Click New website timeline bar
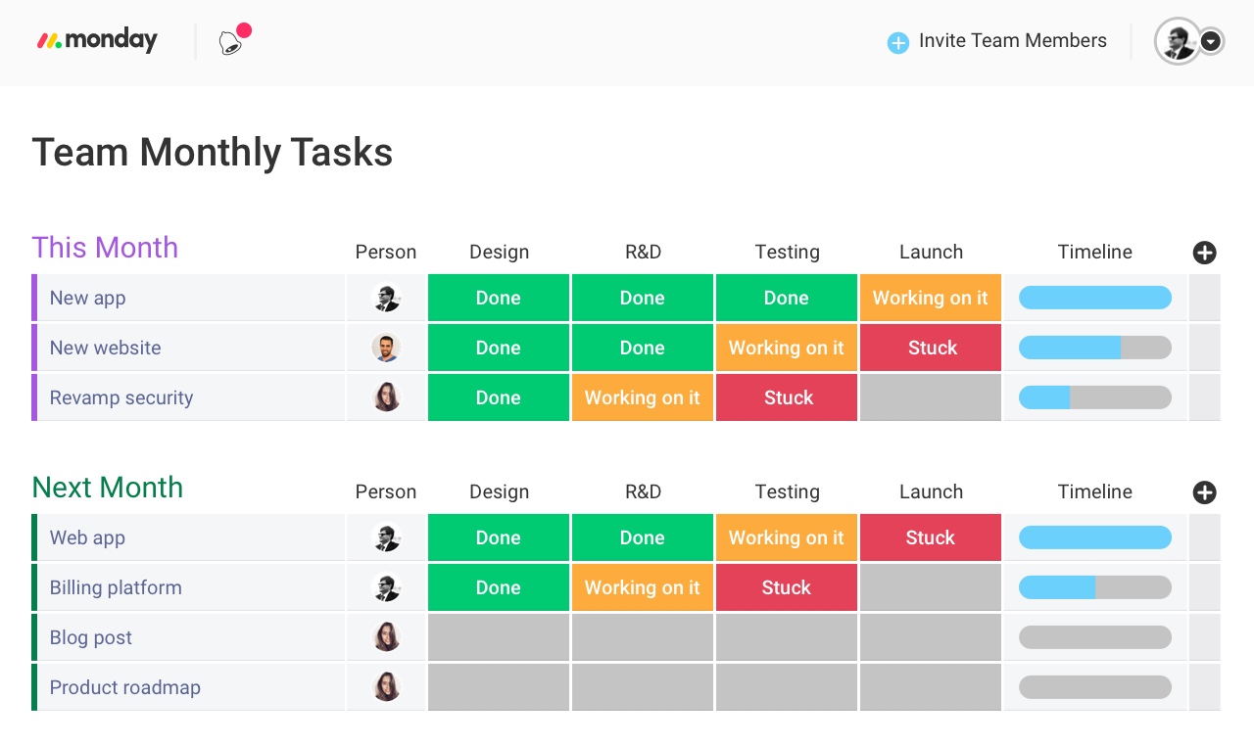The width and height of the screenshot is (1254, 747). click(x=1095, y=348)
